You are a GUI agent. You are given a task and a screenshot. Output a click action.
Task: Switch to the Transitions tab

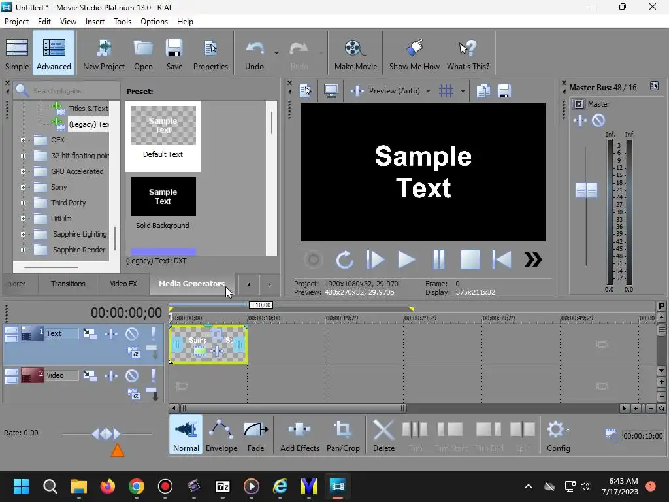(68, 284)
